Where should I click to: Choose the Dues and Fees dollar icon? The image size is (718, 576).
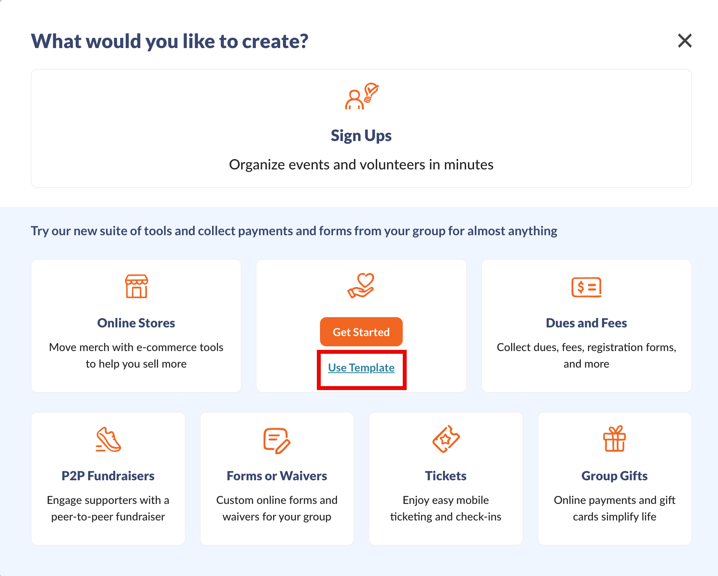pyautogui.click(x=586, y=287)
